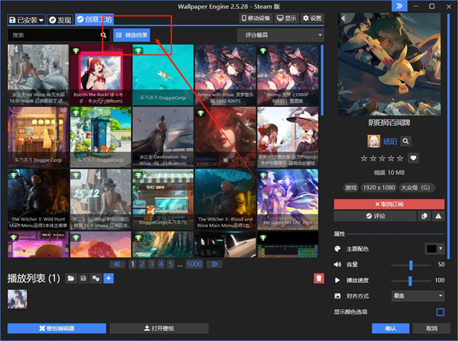Select 冰公主 Destination by Wlop wallpaper
Image resolution: width=458 pixels, height=341 pixels.
click(x=163, y=137)
